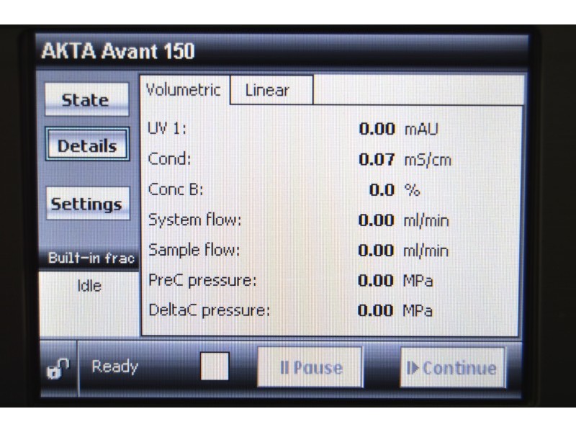Viewport: 576px width, 432px height.
Task: Select the Sample flow reading
Action: (x=298, y=251)
